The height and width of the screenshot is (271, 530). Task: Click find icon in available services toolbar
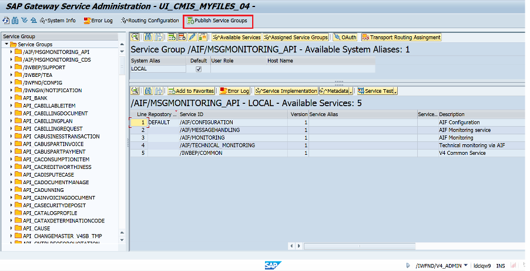[x=148, y=91]
